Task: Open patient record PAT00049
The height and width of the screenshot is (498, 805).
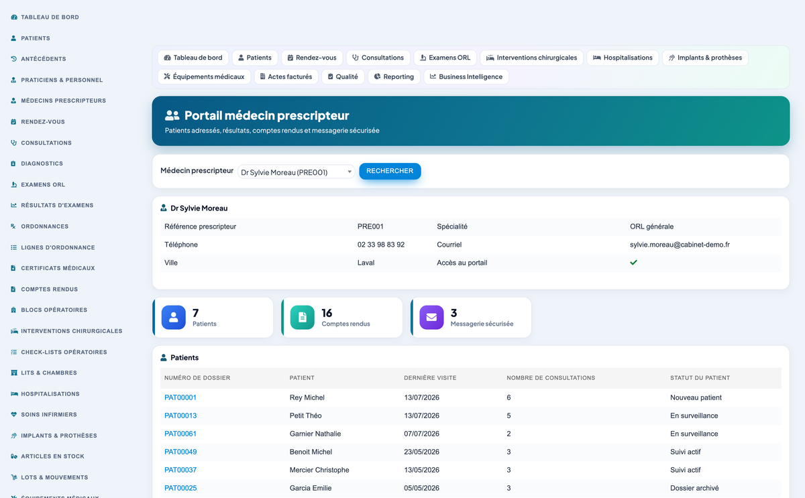Action: tap(180, 452)
